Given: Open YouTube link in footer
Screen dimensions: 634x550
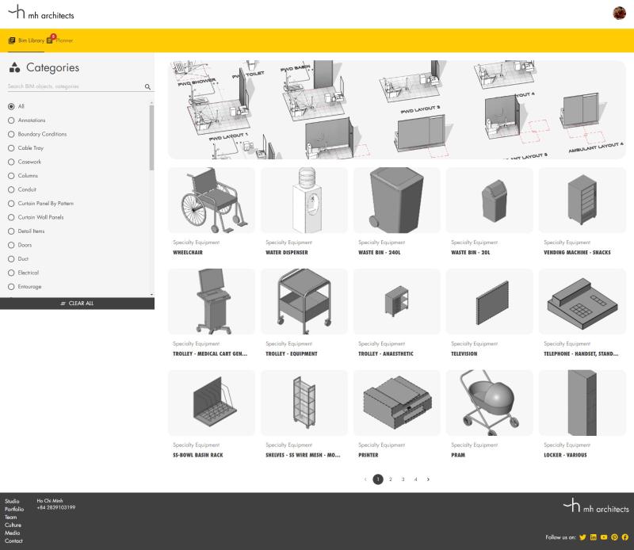Looking at the screenshot, I should (x=604, y=537).
